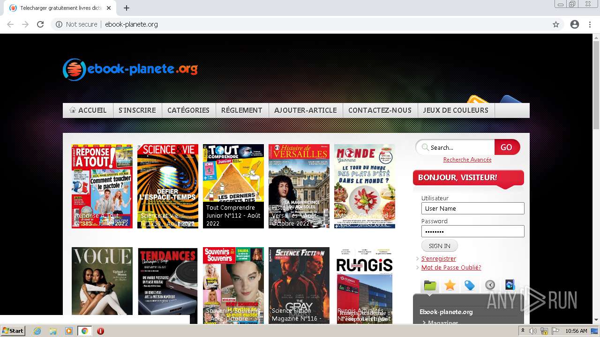Click the red GO search button
This screenshot has width=600, height=337.
tap(507, 147)
